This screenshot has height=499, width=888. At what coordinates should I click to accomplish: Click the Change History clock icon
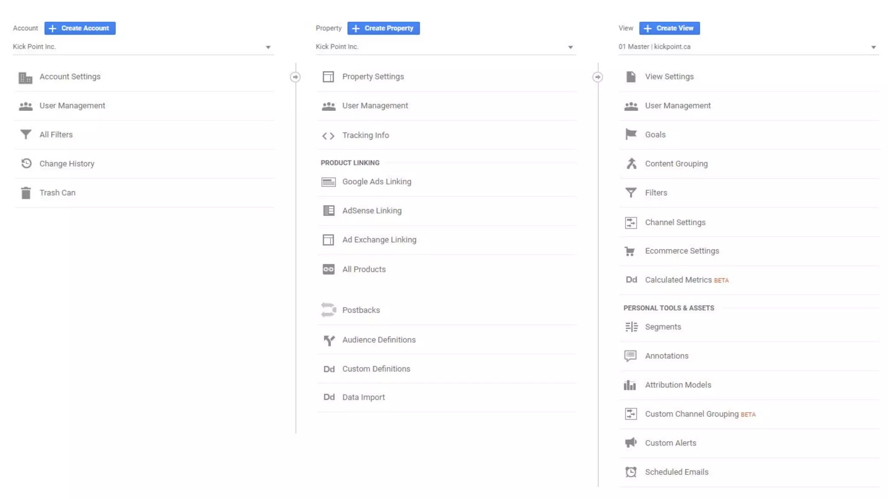point(26,164)
